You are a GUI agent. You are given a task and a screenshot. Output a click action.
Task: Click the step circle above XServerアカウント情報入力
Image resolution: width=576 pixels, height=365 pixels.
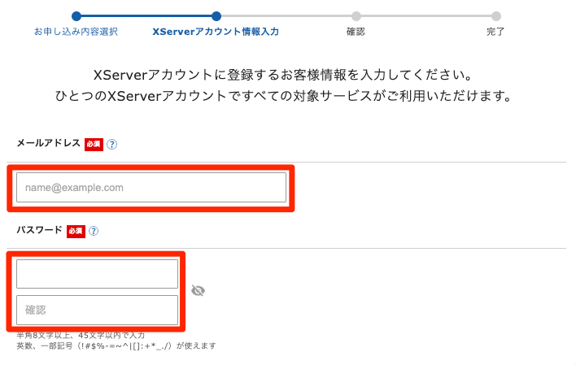[216, 15]
